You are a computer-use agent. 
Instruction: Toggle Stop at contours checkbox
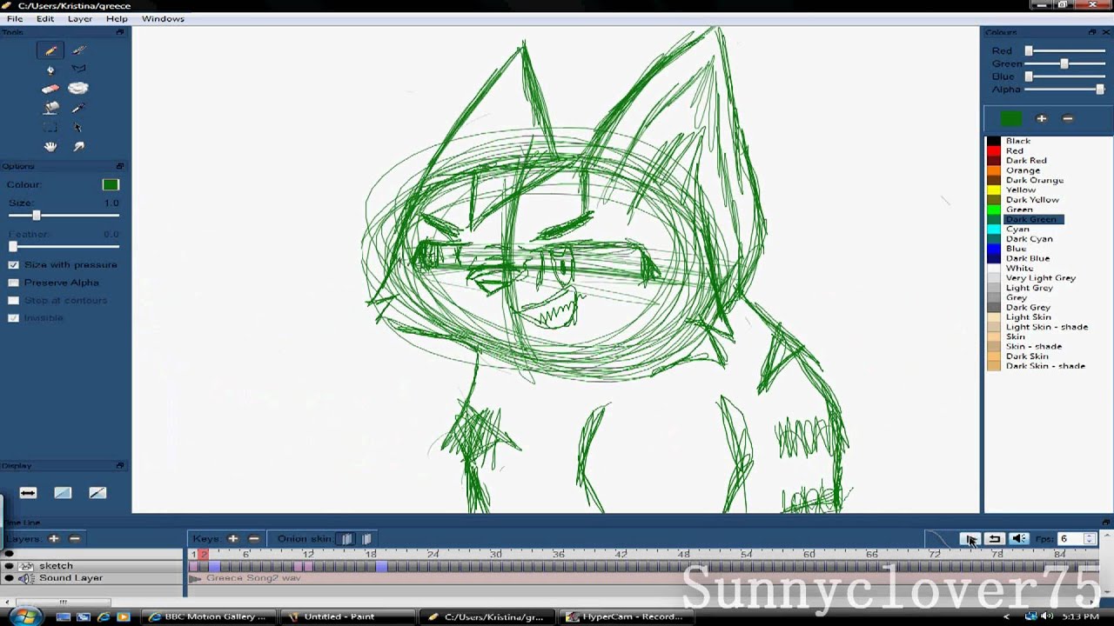[x=13, y=300]
